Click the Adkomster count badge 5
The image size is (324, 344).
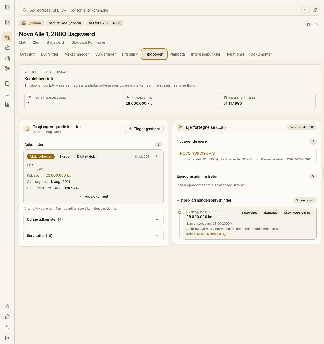point(158,145)
